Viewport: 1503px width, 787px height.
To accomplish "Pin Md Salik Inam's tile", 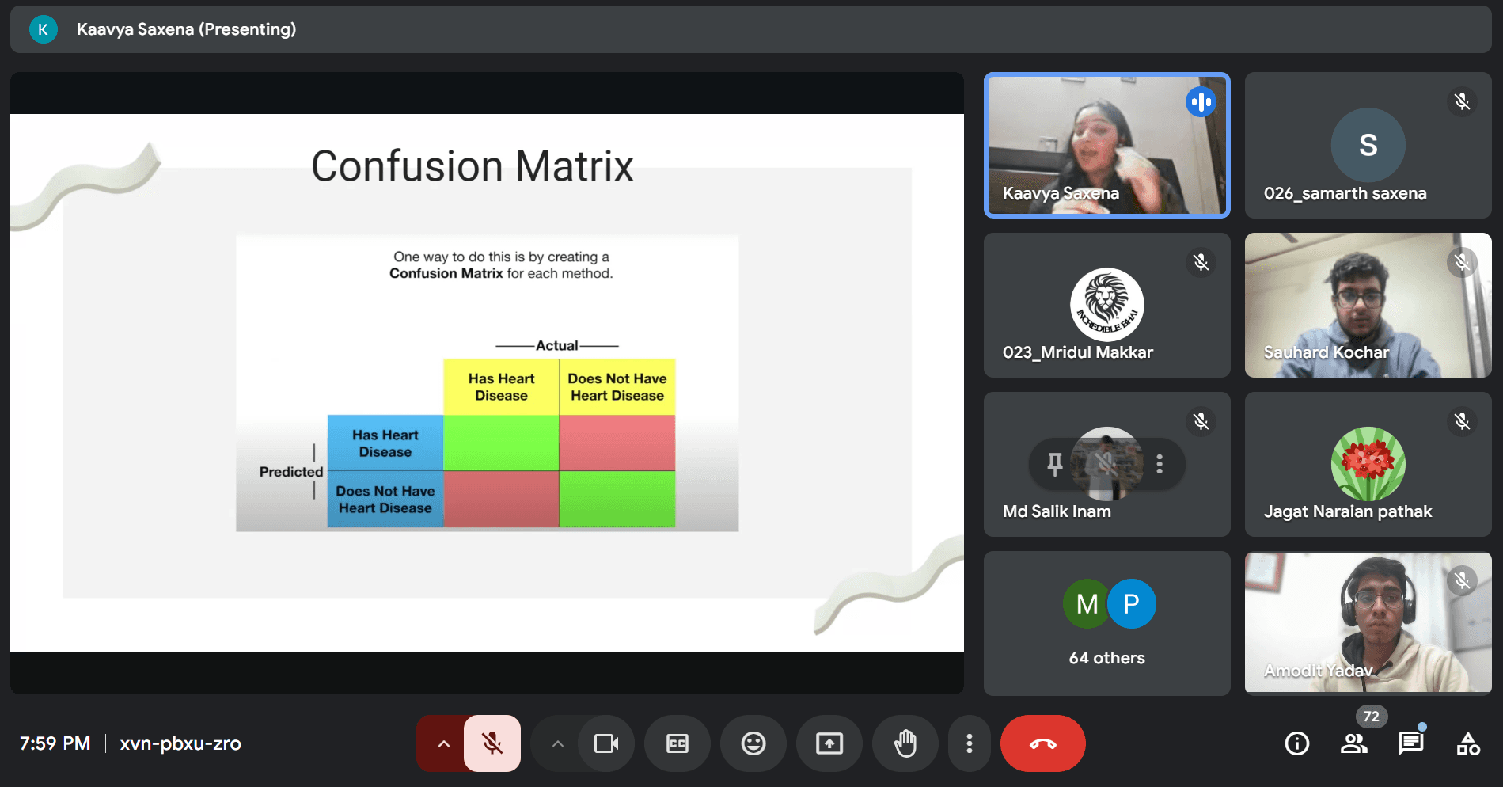I will point(1055,464).
